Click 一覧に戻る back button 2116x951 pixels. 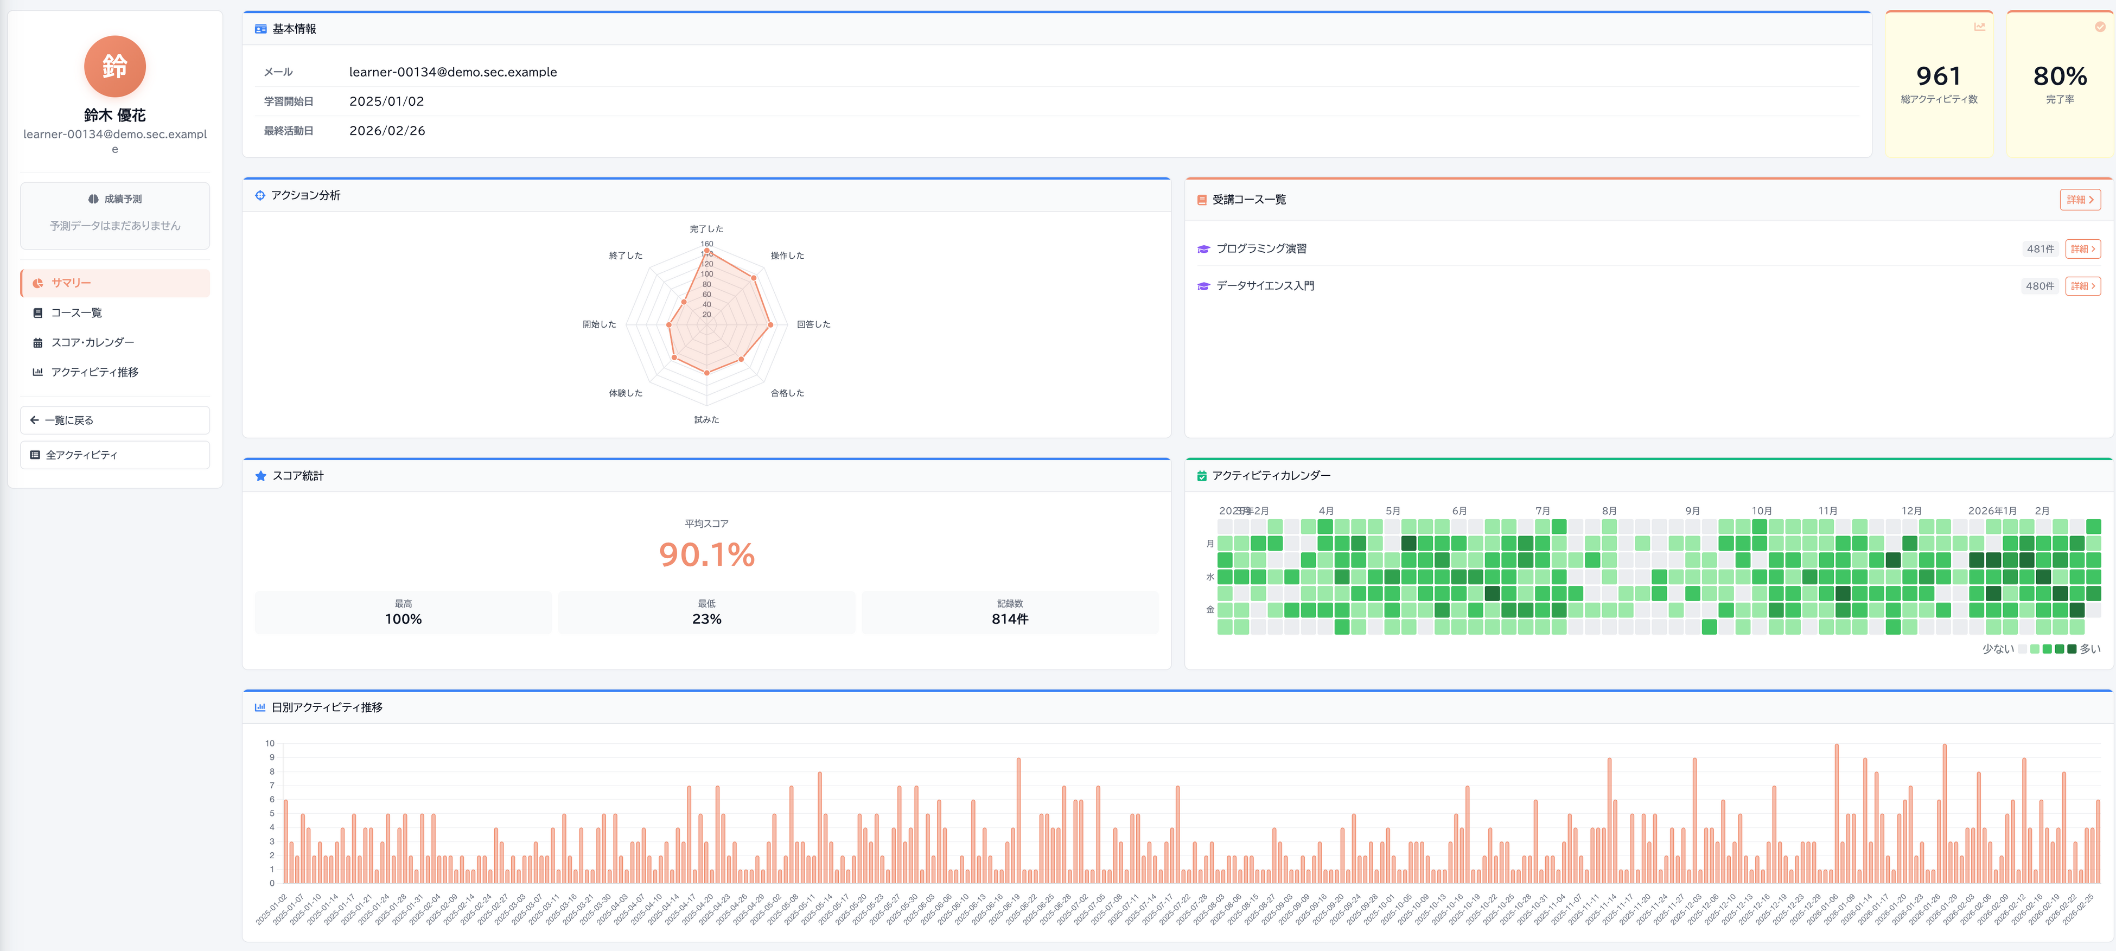(x=115, y=420)
